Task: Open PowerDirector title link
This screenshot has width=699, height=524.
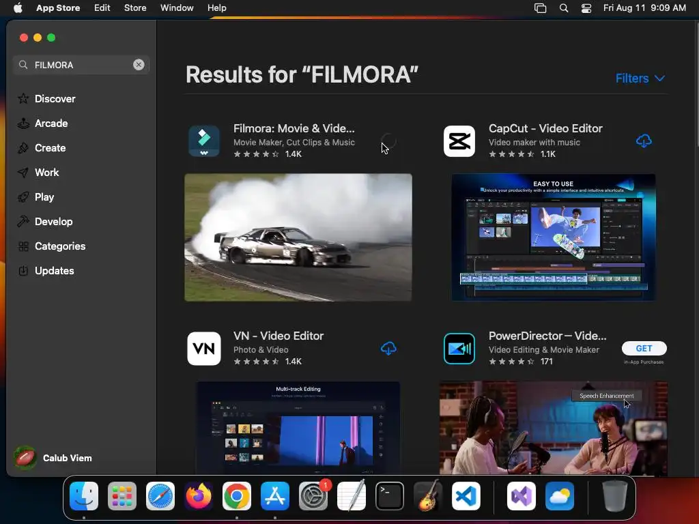Action: (x=547, y=336)
